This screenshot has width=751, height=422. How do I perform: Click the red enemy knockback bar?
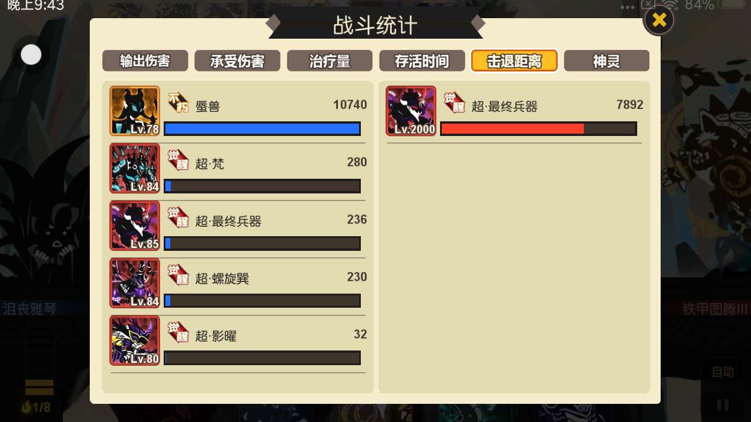click(x=539, y=128)
